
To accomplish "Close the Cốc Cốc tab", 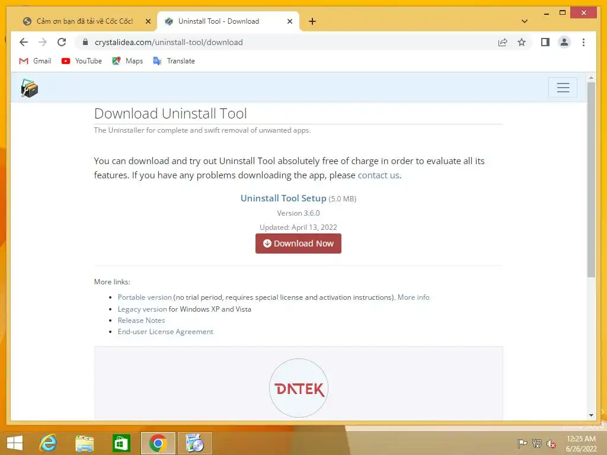I will pyautogui.click(x=148, y=21).
